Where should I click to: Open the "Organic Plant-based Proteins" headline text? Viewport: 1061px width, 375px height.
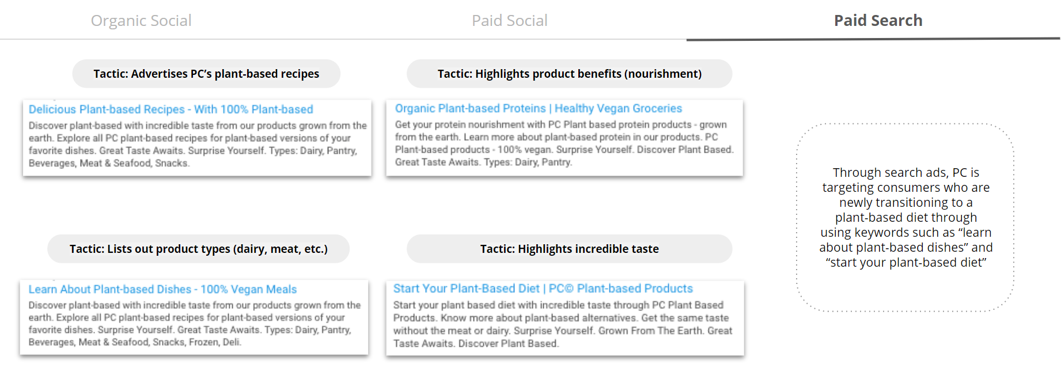coord(470,108)
